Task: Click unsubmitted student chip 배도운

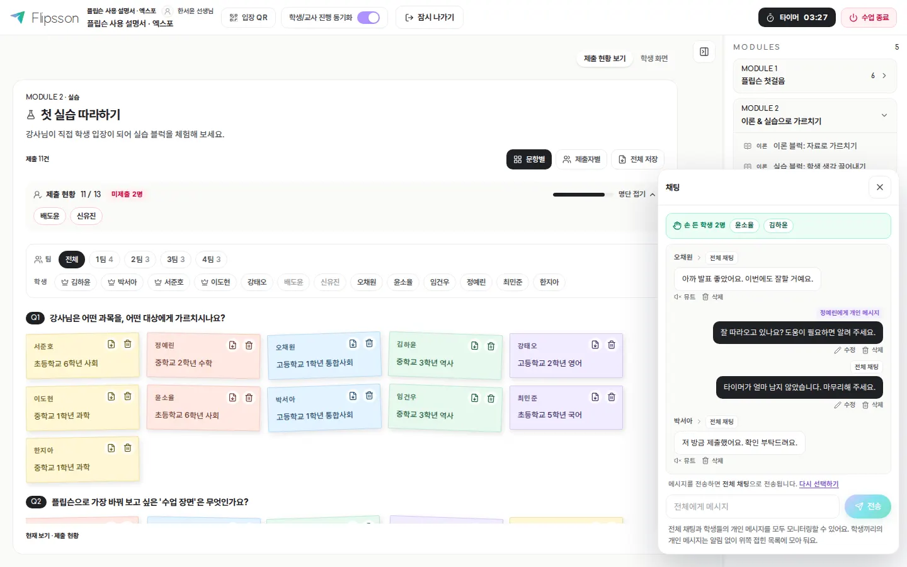Action: point(50,216)
